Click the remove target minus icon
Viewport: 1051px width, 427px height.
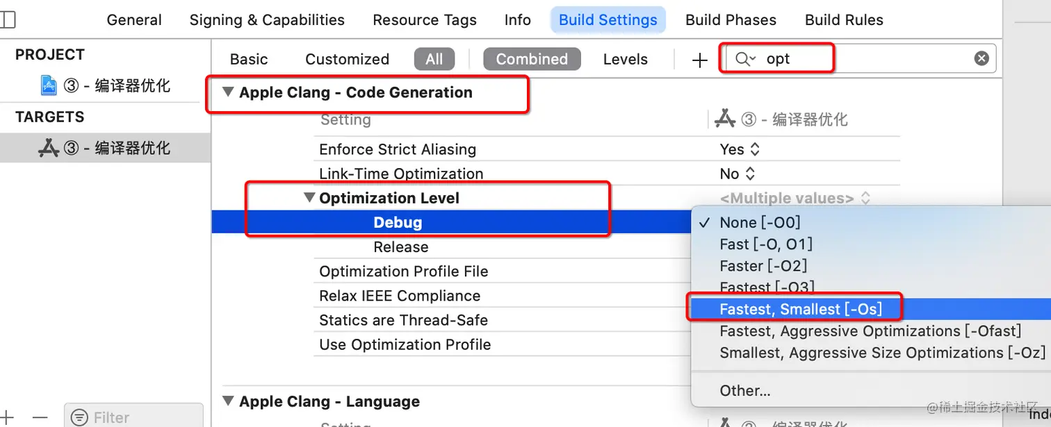[40, 417]
